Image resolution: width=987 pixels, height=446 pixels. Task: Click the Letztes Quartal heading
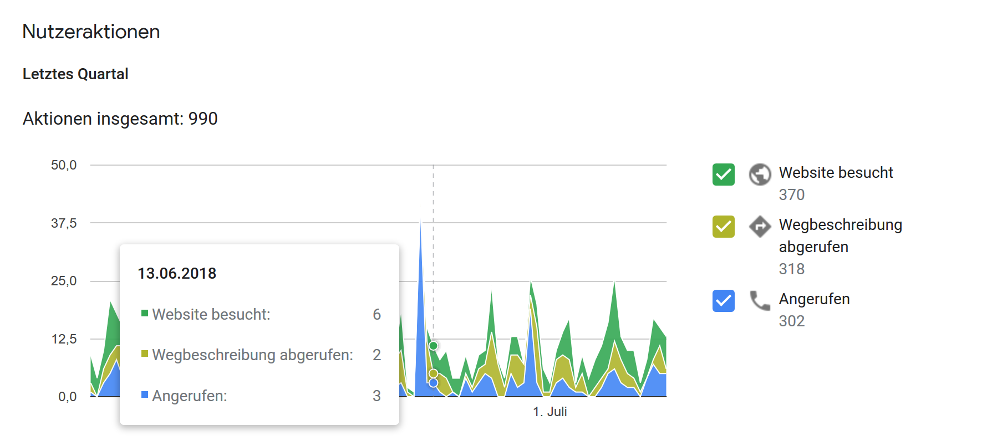click(x=75, y=74)
